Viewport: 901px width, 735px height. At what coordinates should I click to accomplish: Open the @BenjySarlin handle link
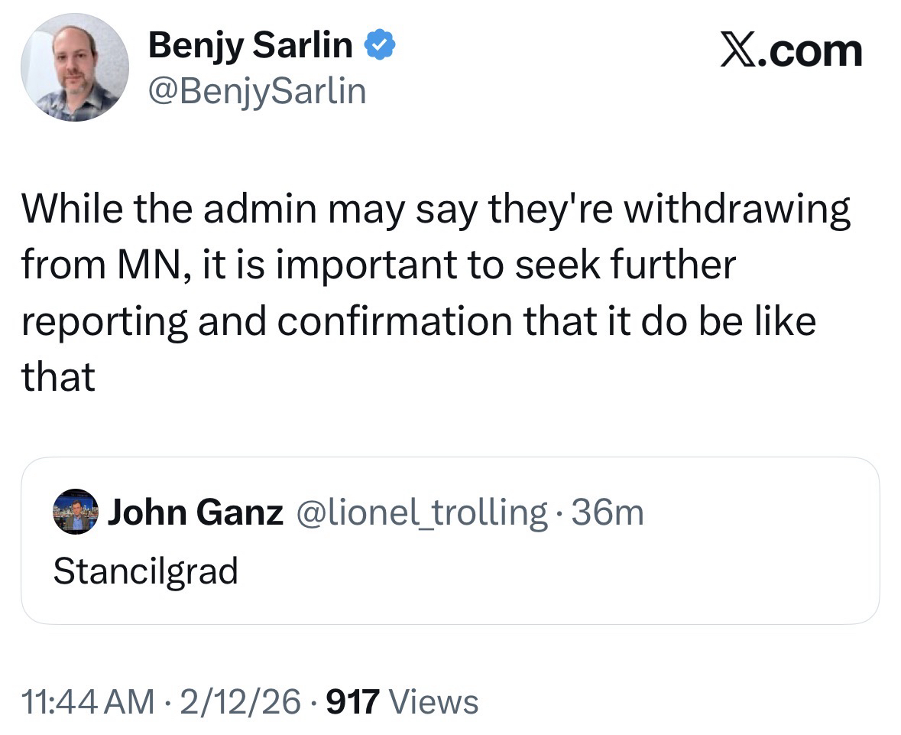coord(257,92)
